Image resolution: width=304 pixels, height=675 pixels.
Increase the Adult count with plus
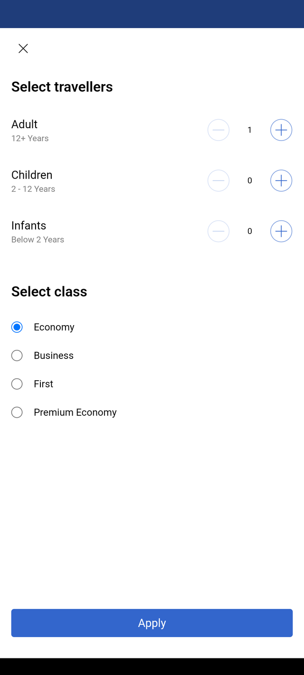pos(281,130)
